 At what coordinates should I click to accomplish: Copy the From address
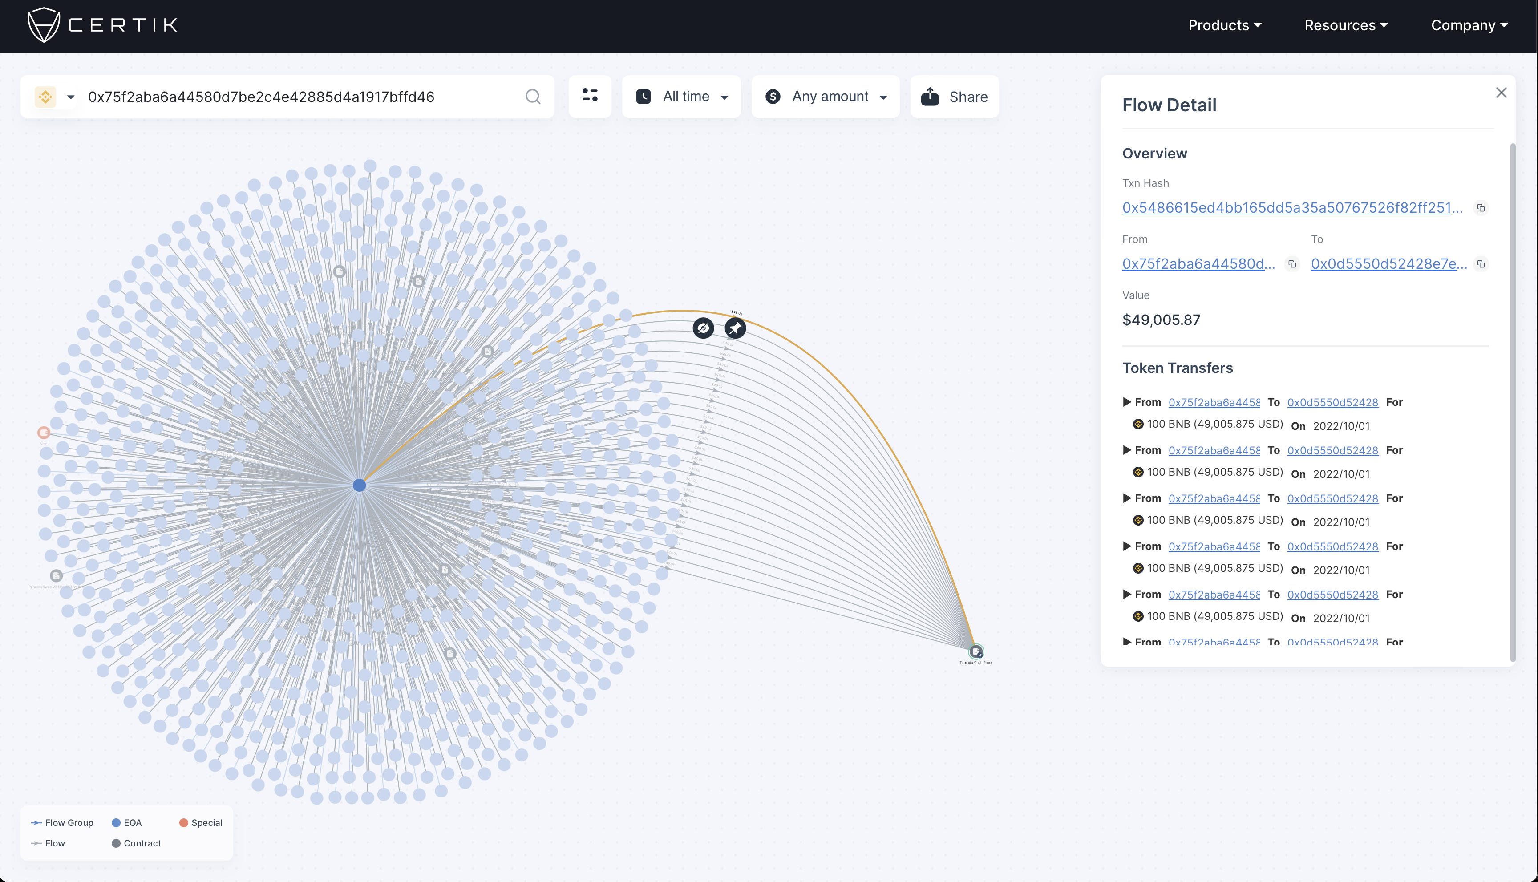tap(1292, 264)
